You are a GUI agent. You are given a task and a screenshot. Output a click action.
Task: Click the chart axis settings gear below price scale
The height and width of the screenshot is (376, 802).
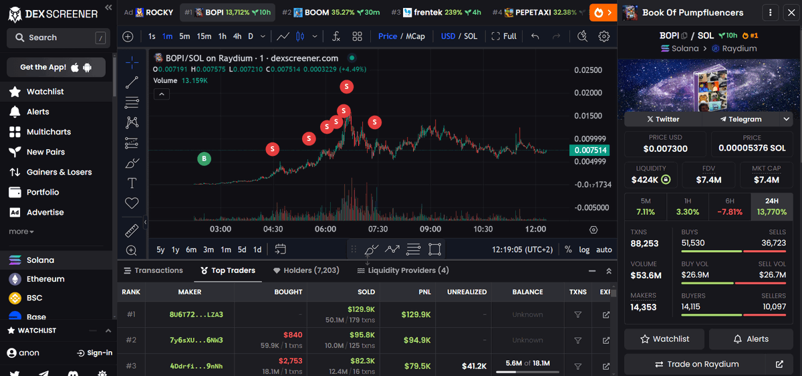click(593, 229)
